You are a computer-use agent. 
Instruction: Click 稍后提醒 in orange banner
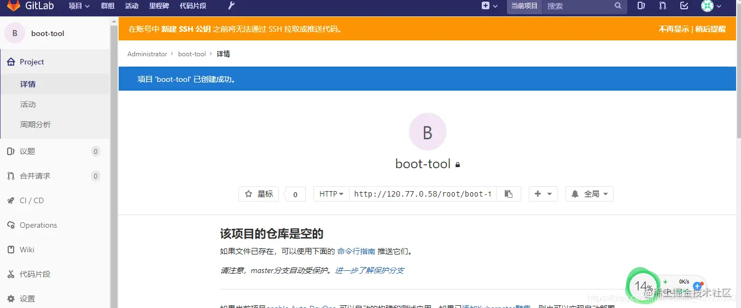(710, 29)
